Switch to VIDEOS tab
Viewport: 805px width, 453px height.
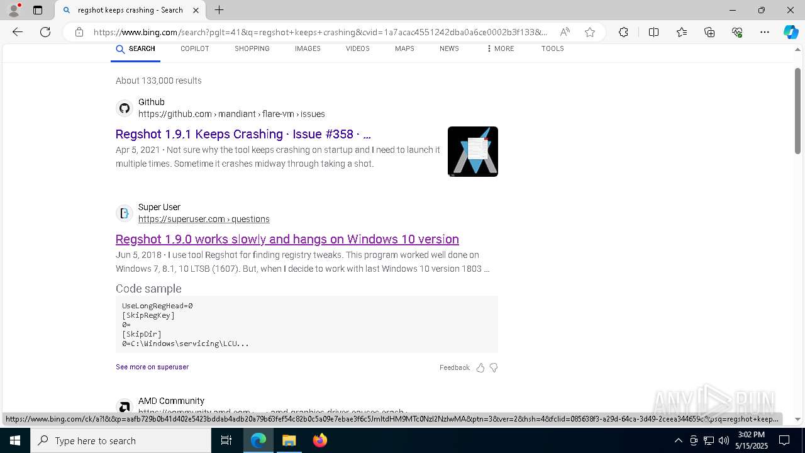pyautogui.click(x=358, y=49)
